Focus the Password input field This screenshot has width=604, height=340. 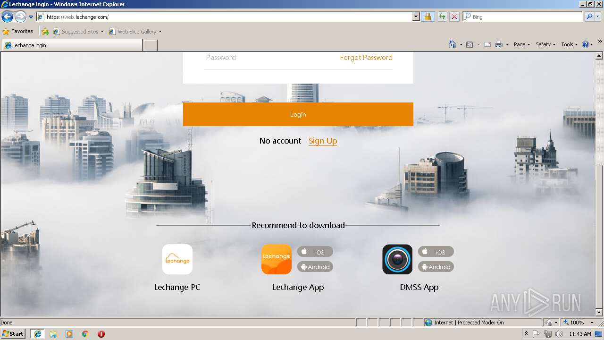[x=269, y=58]
